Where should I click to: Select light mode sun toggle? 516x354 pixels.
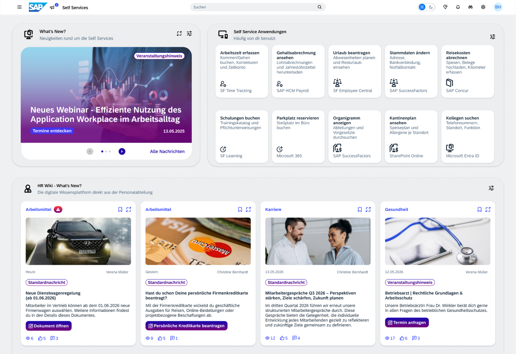(x=422, y=7)
